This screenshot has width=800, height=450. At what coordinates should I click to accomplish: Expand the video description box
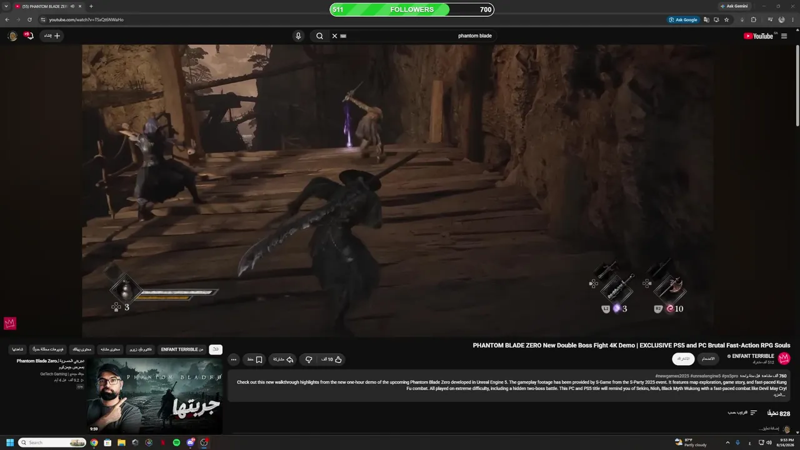(x=507, y=386)
